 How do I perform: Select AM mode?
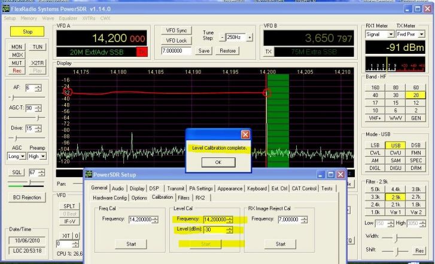point(375,160)
